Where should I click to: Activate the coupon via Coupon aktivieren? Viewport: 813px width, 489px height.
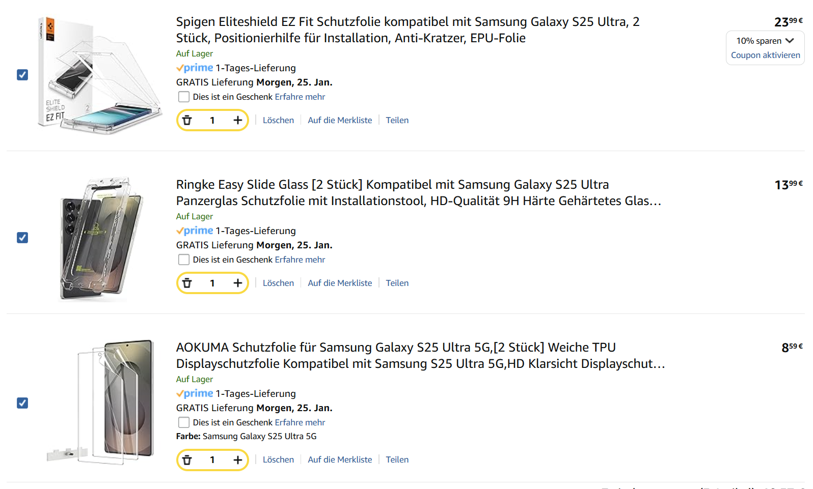coord(765,55)
